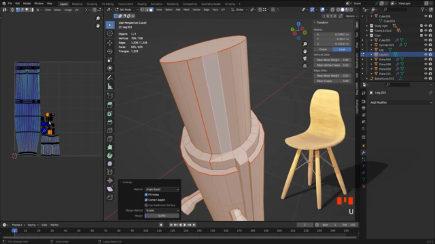Viewport: 435px width, 244px height.
Task: Activate the Inset Faces tool
Action: point(110,114)
